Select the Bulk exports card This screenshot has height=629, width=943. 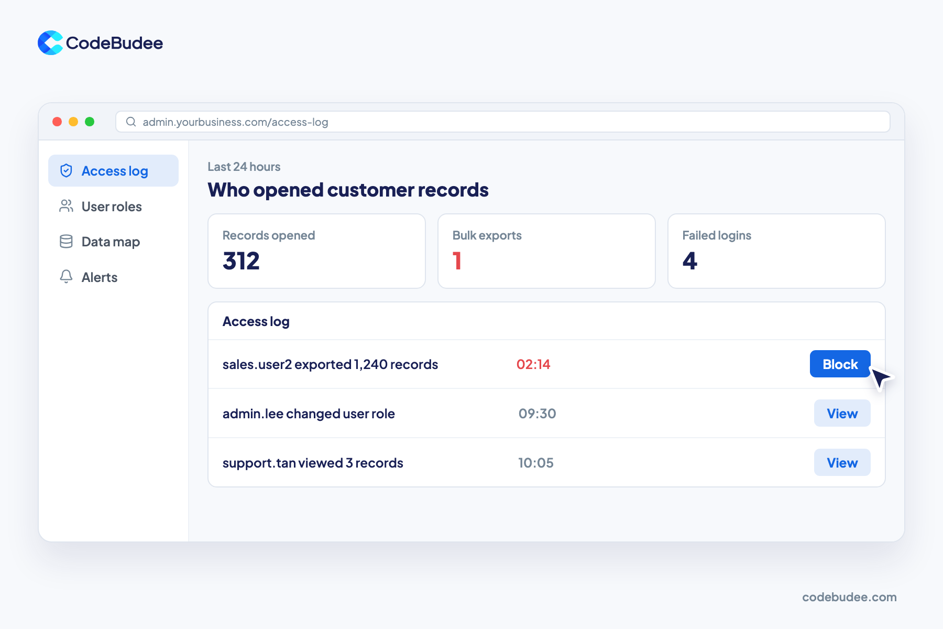pos(546,251)
